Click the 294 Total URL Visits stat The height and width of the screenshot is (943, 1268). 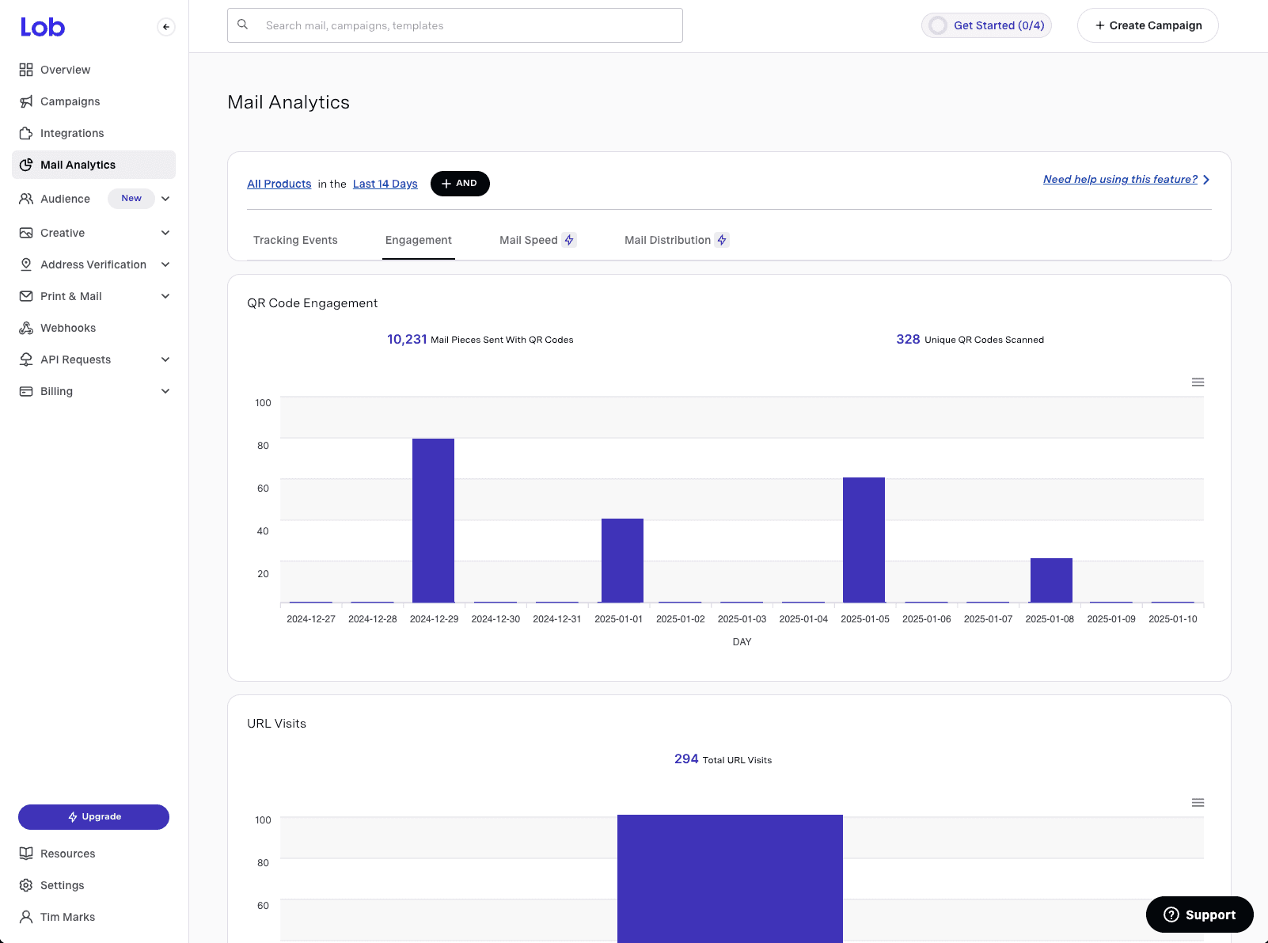pyautogui.click(x=723, y=759)
